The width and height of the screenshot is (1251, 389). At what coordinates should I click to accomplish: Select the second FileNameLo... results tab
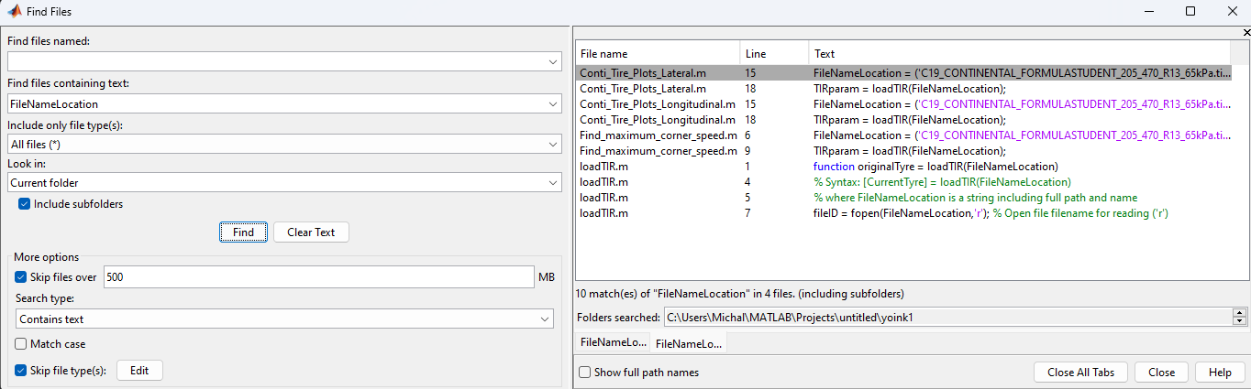[x=690, y=343]
